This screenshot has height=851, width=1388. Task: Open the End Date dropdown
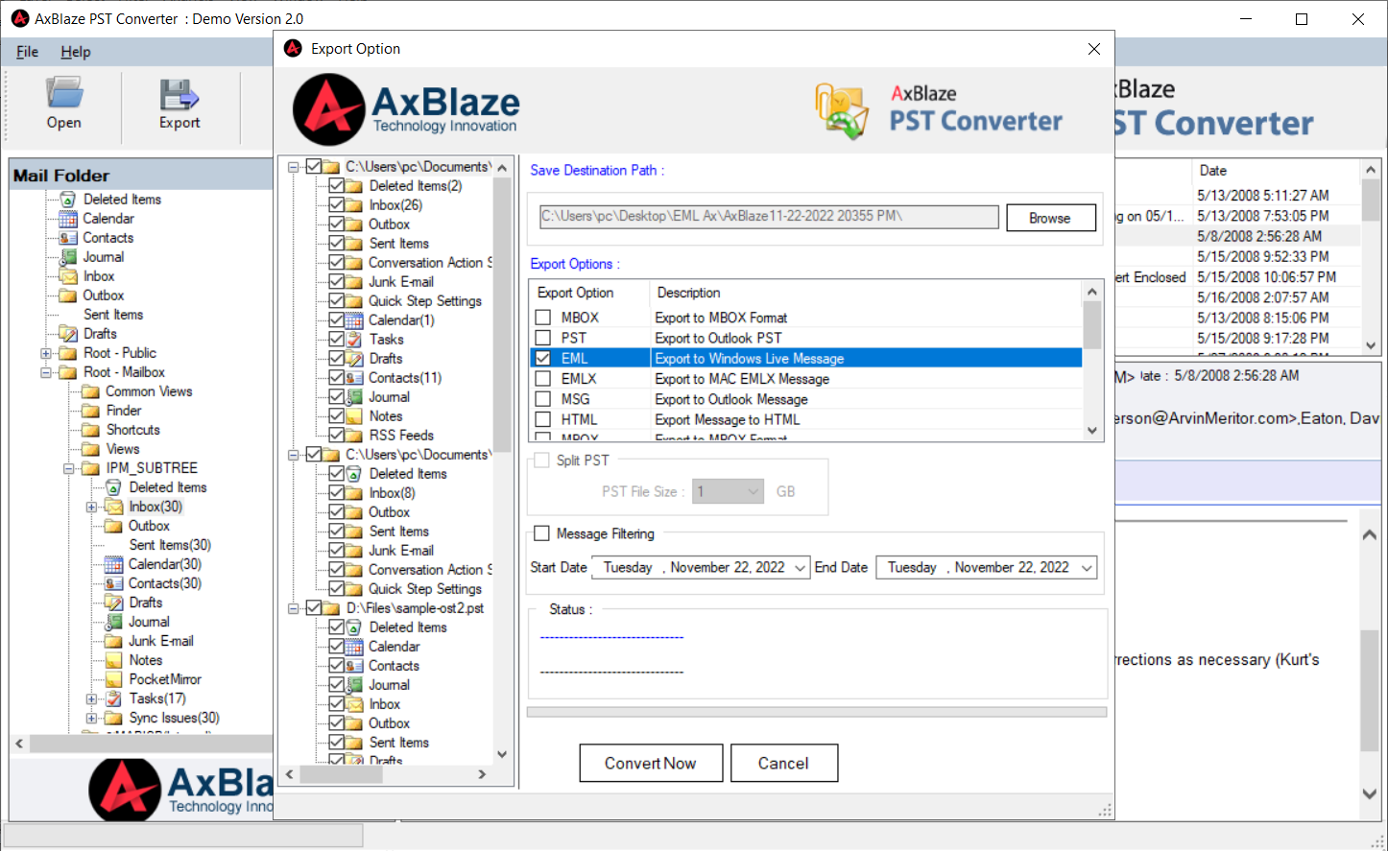click(x=1087, y=568)
